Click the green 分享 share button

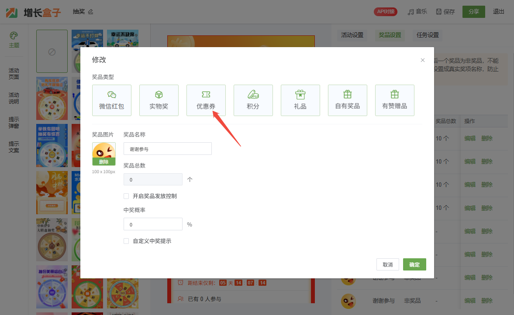(x=474, y=12)
